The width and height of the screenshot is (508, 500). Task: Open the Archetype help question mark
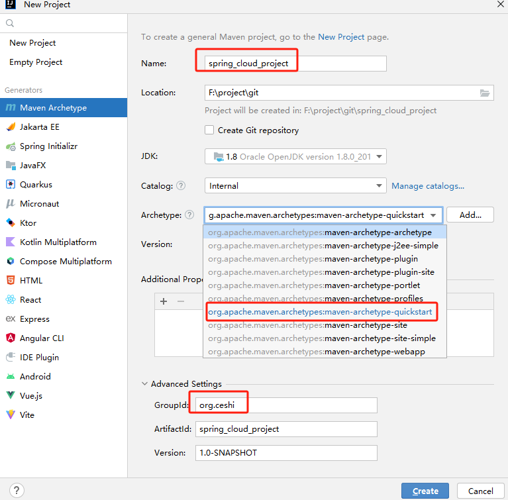coord(189,215)
